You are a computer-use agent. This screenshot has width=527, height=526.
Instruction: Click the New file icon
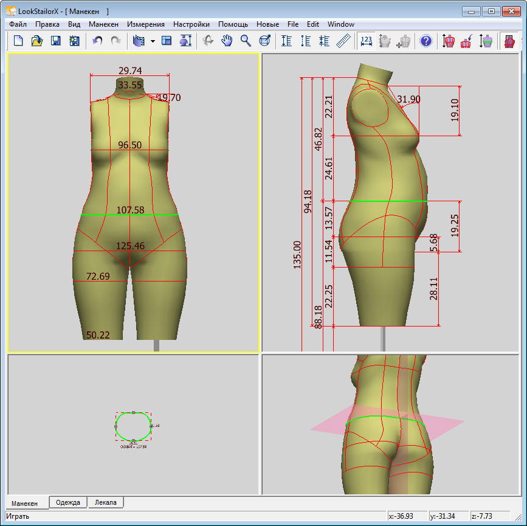[18, 41]
